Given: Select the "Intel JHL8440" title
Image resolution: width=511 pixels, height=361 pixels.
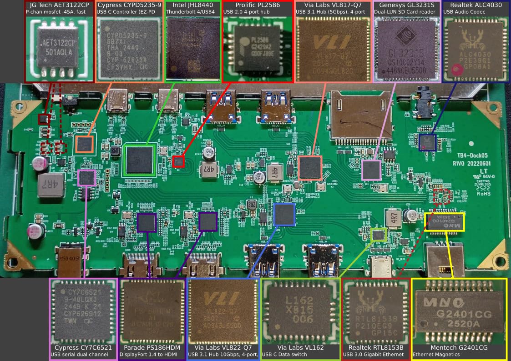Looking at the screenshot, I should (x=193, y=5).
